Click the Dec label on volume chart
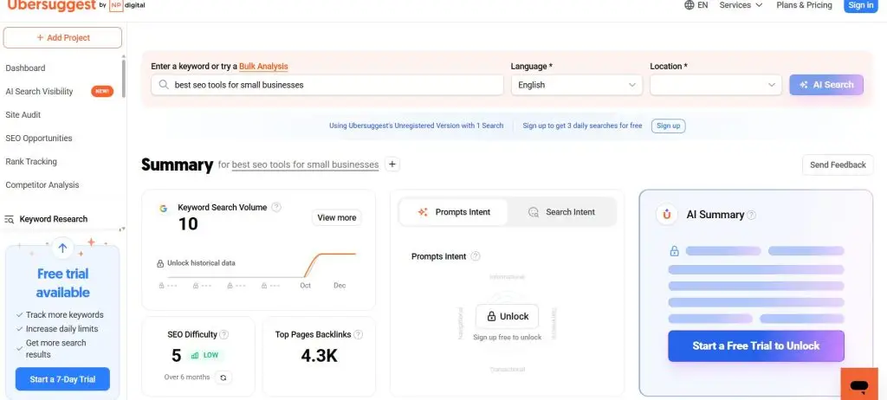The width and height of the screenshot is (887, 400). [x=340, y=286]
